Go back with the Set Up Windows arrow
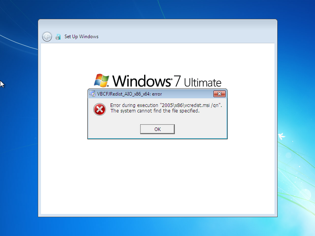Viewport: 315px width, 236px height. click(x=47, y=37)
